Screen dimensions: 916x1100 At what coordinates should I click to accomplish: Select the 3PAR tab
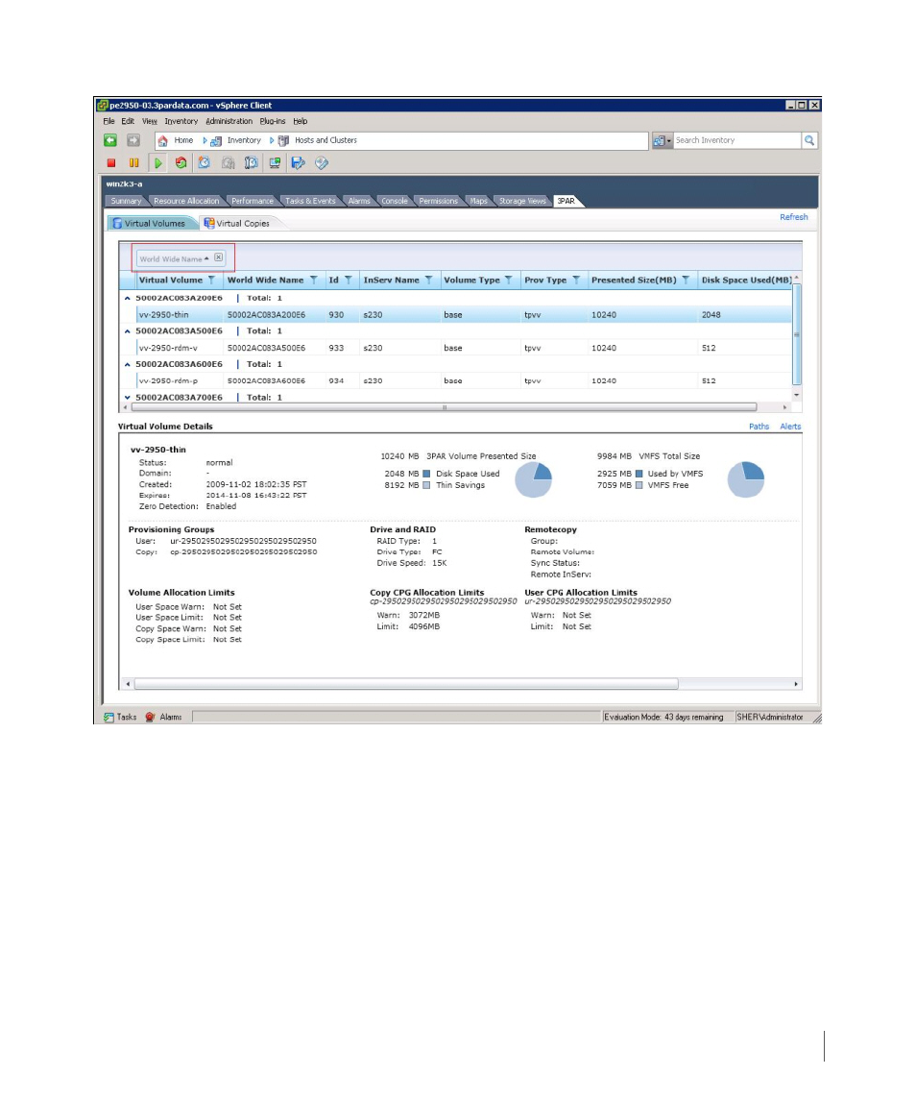(566, 202)
